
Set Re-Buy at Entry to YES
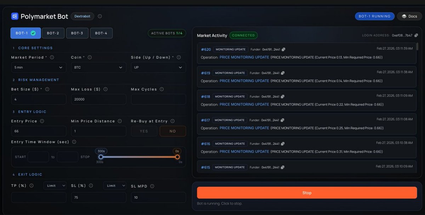click(x=144, y=131)
